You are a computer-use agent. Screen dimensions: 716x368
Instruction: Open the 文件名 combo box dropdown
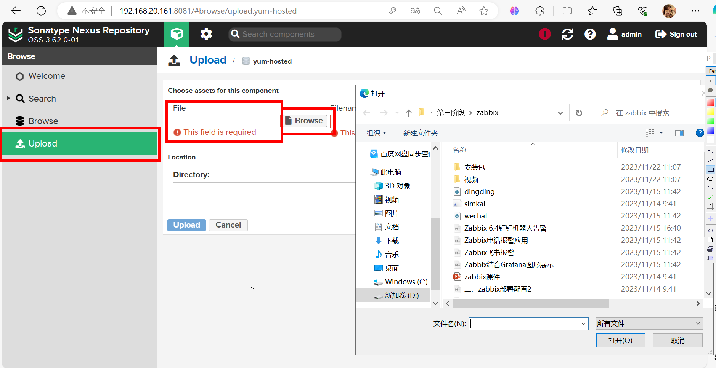click(583, 323)
